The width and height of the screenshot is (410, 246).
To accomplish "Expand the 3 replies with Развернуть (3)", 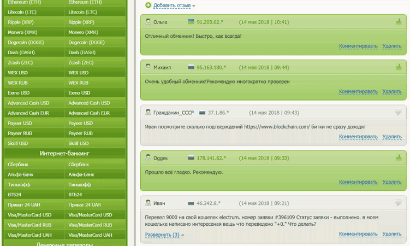I will coord(162,235).
